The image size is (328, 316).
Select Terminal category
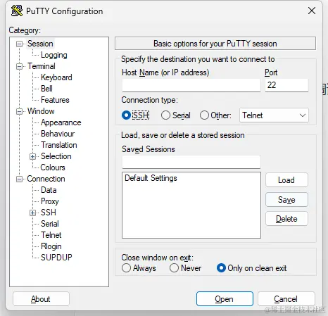point(42,66)
